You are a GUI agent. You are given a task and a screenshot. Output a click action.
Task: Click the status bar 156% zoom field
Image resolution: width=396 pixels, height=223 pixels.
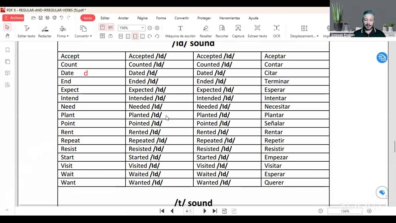pos(345,211)
